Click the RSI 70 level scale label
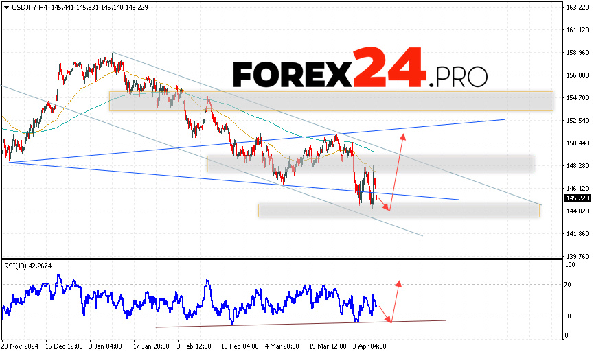The height and width of the screenshot is (354, 594). 569,283
